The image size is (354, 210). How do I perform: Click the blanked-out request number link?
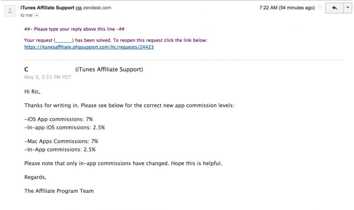64,40
